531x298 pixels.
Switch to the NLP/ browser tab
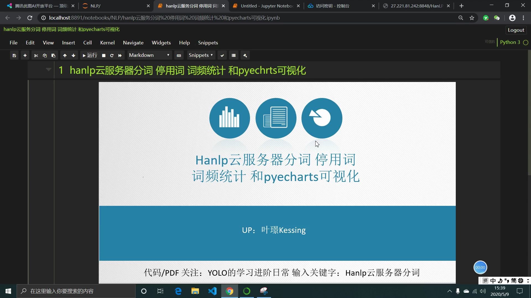point(116,6)
